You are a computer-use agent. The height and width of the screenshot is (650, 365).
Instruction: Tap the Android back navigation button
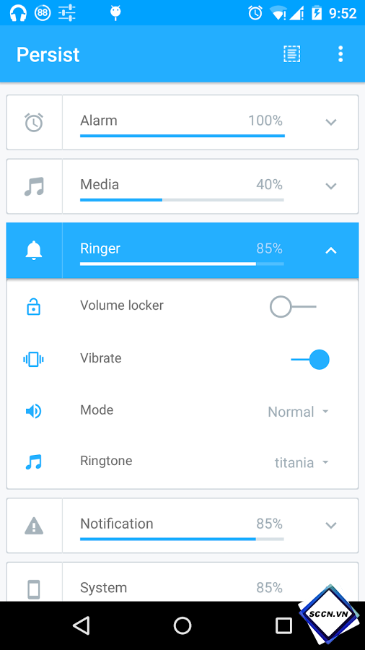click(x=81, y=625)
